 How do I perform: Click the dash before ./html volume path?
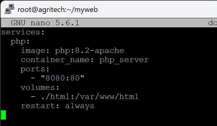[x=33, y=97]
